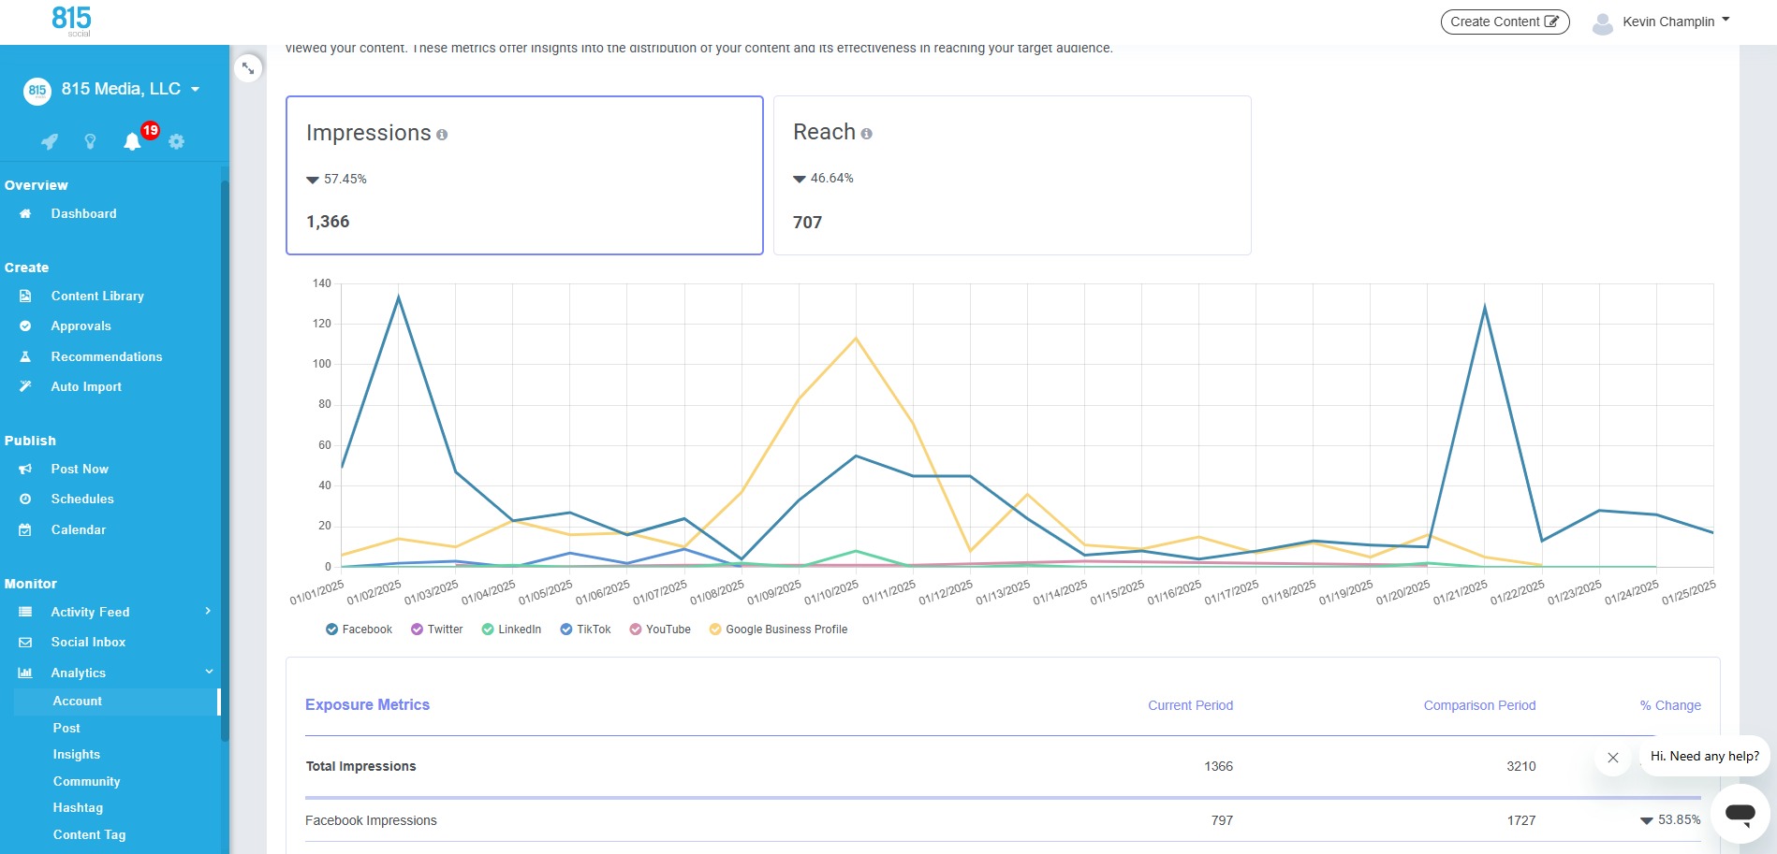
Task: Click the Approvals checkmark icon
Action: [25, 326]
